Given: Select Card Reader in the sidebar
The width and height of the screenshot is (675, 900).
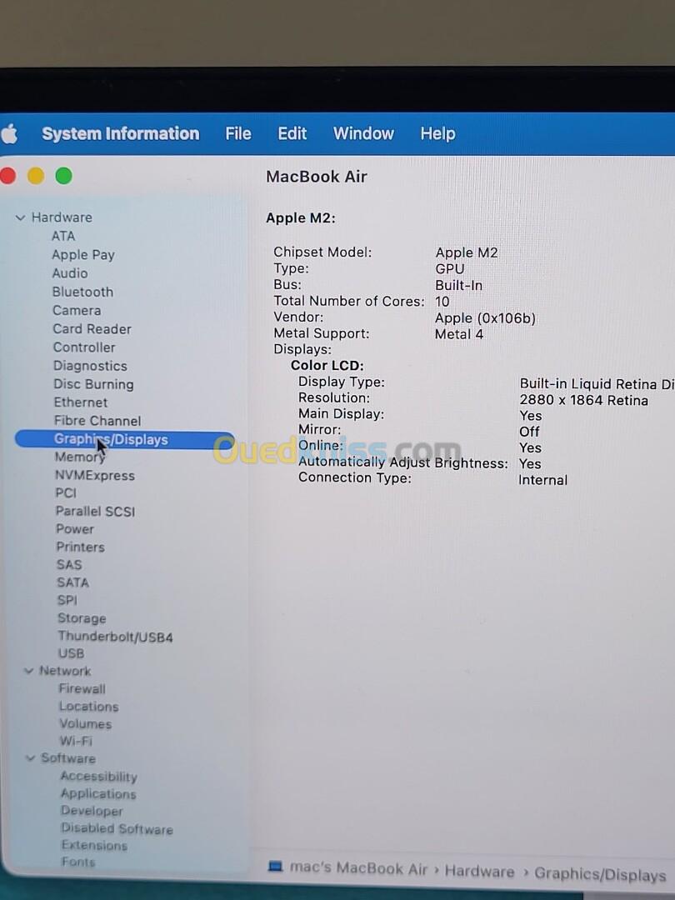Looking at the screenshot, I should point(92,329).
